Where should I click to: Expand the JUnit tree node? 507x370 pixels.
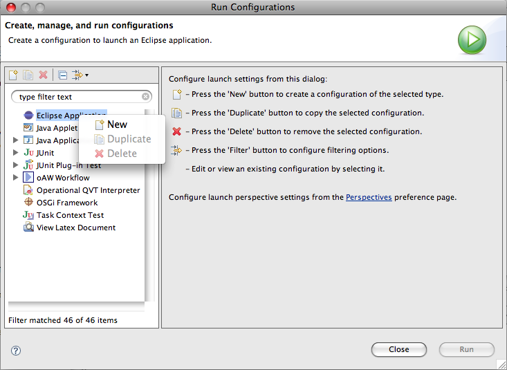15,152
